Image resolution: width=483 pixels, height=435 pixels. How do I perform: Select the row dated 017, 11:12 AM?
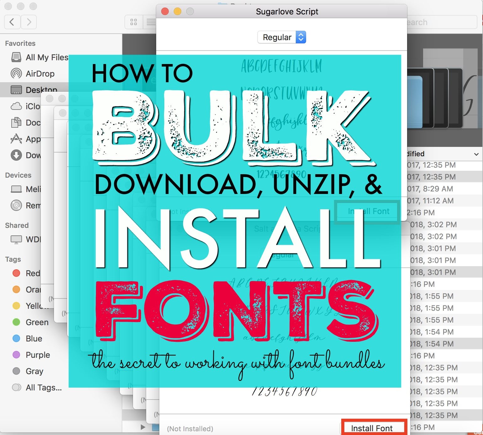click(445, 201)
